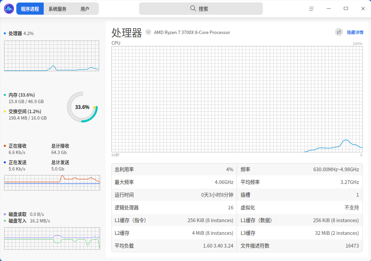Open the hamburger main menu

coord(311,9)
